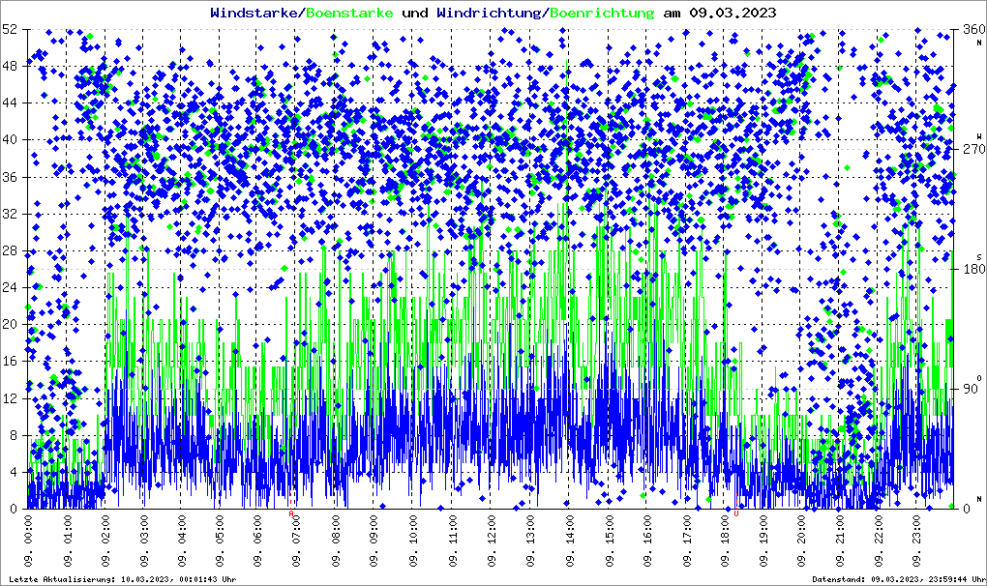Click the time label "09. 12:00"
The height and width of the screenshot is (586, 987).
pos(492,541)
